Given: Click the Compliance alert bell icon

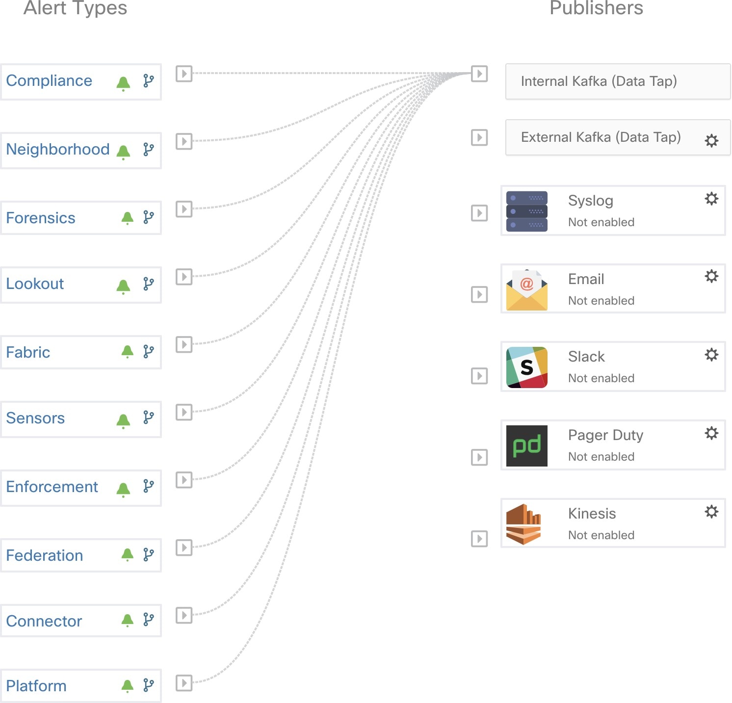Looking at the screenshot, I should 123,83.
